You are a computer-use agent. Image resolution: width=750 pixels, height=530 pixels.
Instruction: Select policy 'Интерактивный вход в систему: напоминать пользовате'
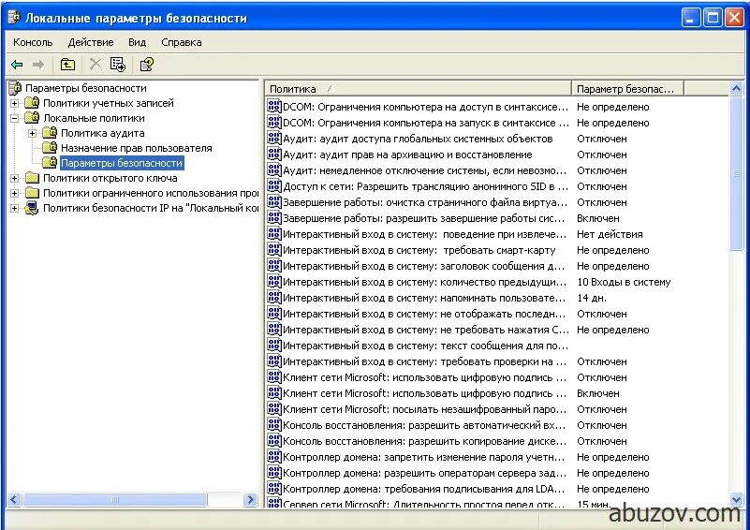coord(424,298)
